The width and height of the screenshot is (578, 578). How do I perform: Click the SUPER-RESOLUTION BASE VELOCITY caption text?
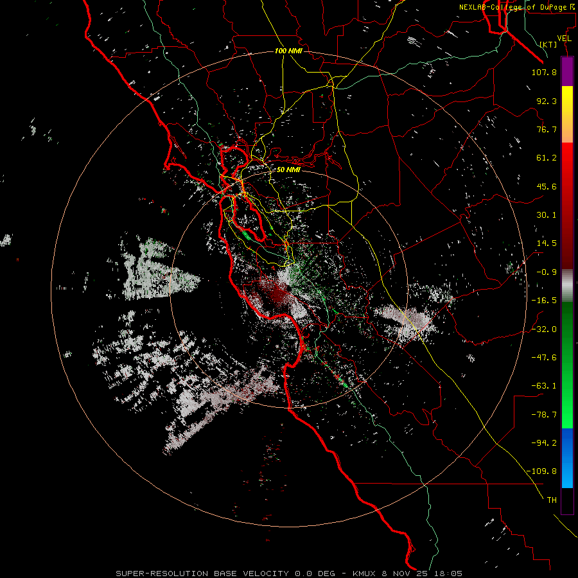click(204, 574)
